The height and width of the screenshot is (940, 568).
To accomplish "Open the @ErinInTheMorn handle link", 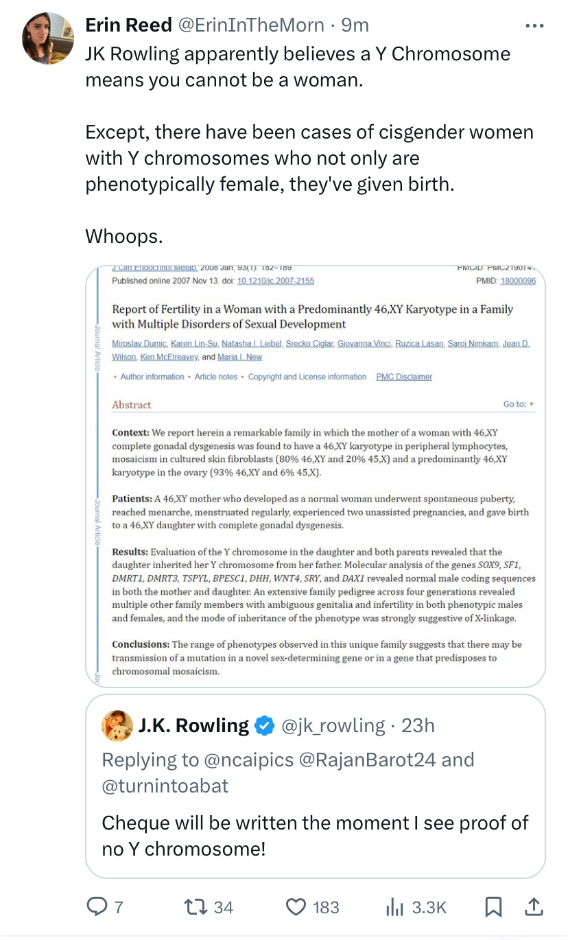I will pyautogui.click(x=251, y=25).
